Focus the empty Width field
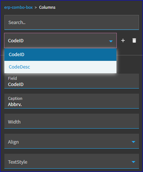143x172 pixels. pyautogui.click(x=72, y=121)
